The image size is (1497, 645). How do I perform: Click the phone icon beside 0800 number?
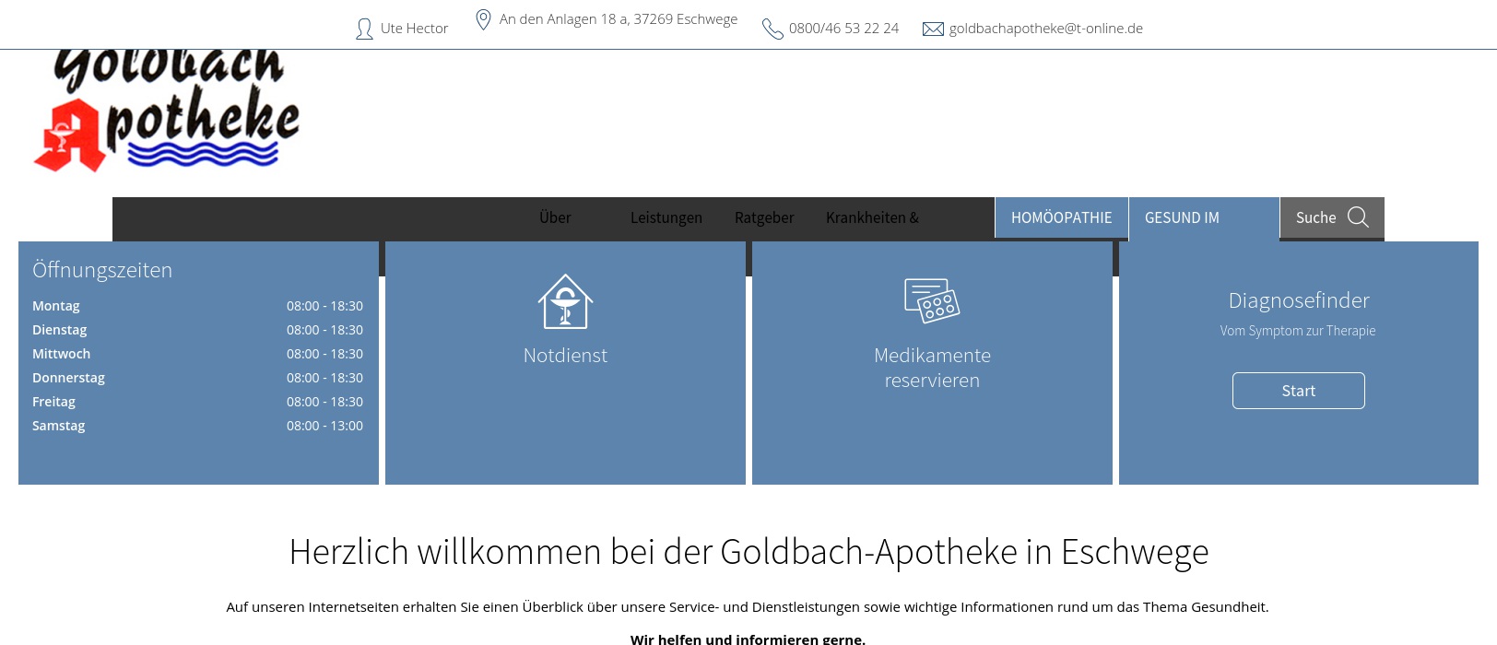[772, 29]
